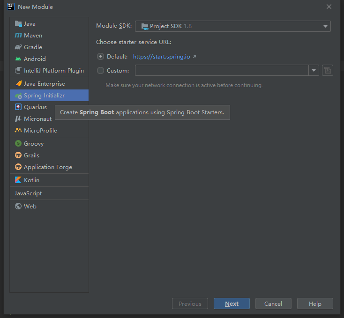The image size is (344, 318).
Task: Click the external link arrow beside start.spring.io
Action: pos(194,57)
